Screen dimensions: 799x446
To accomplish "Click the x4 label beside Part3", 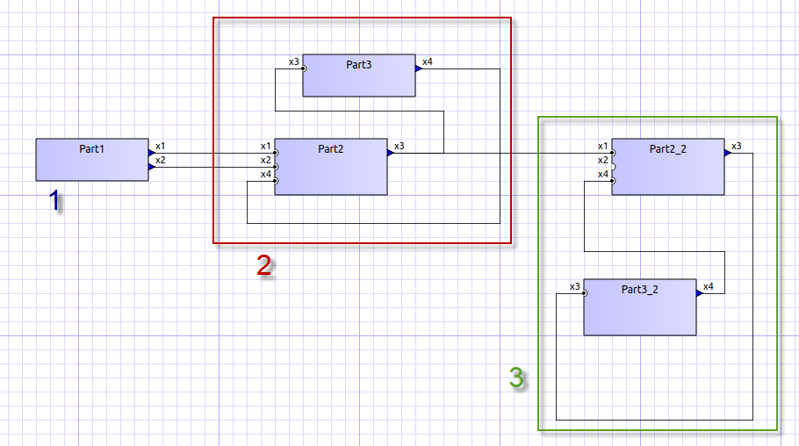I will coord(427,61).
